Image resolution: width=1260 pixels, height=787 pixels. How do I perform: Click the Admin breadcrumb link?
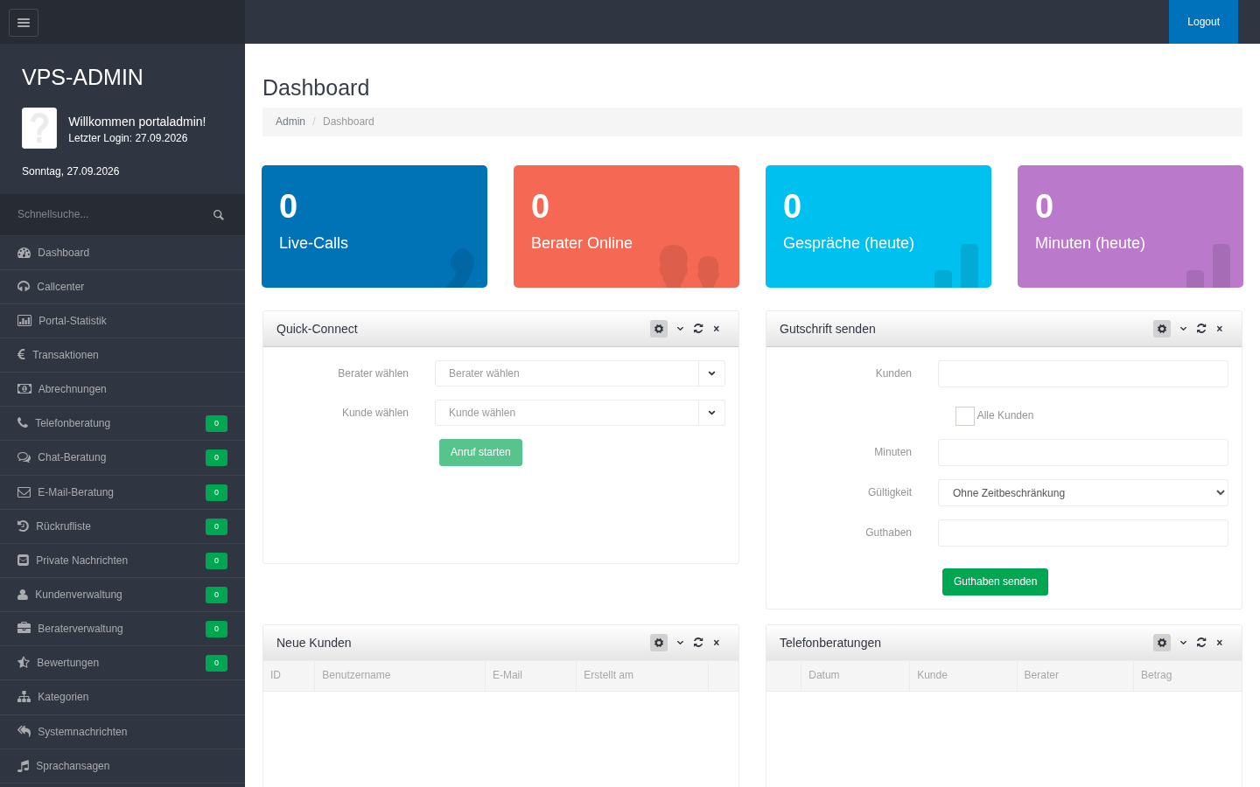(290, 122)
